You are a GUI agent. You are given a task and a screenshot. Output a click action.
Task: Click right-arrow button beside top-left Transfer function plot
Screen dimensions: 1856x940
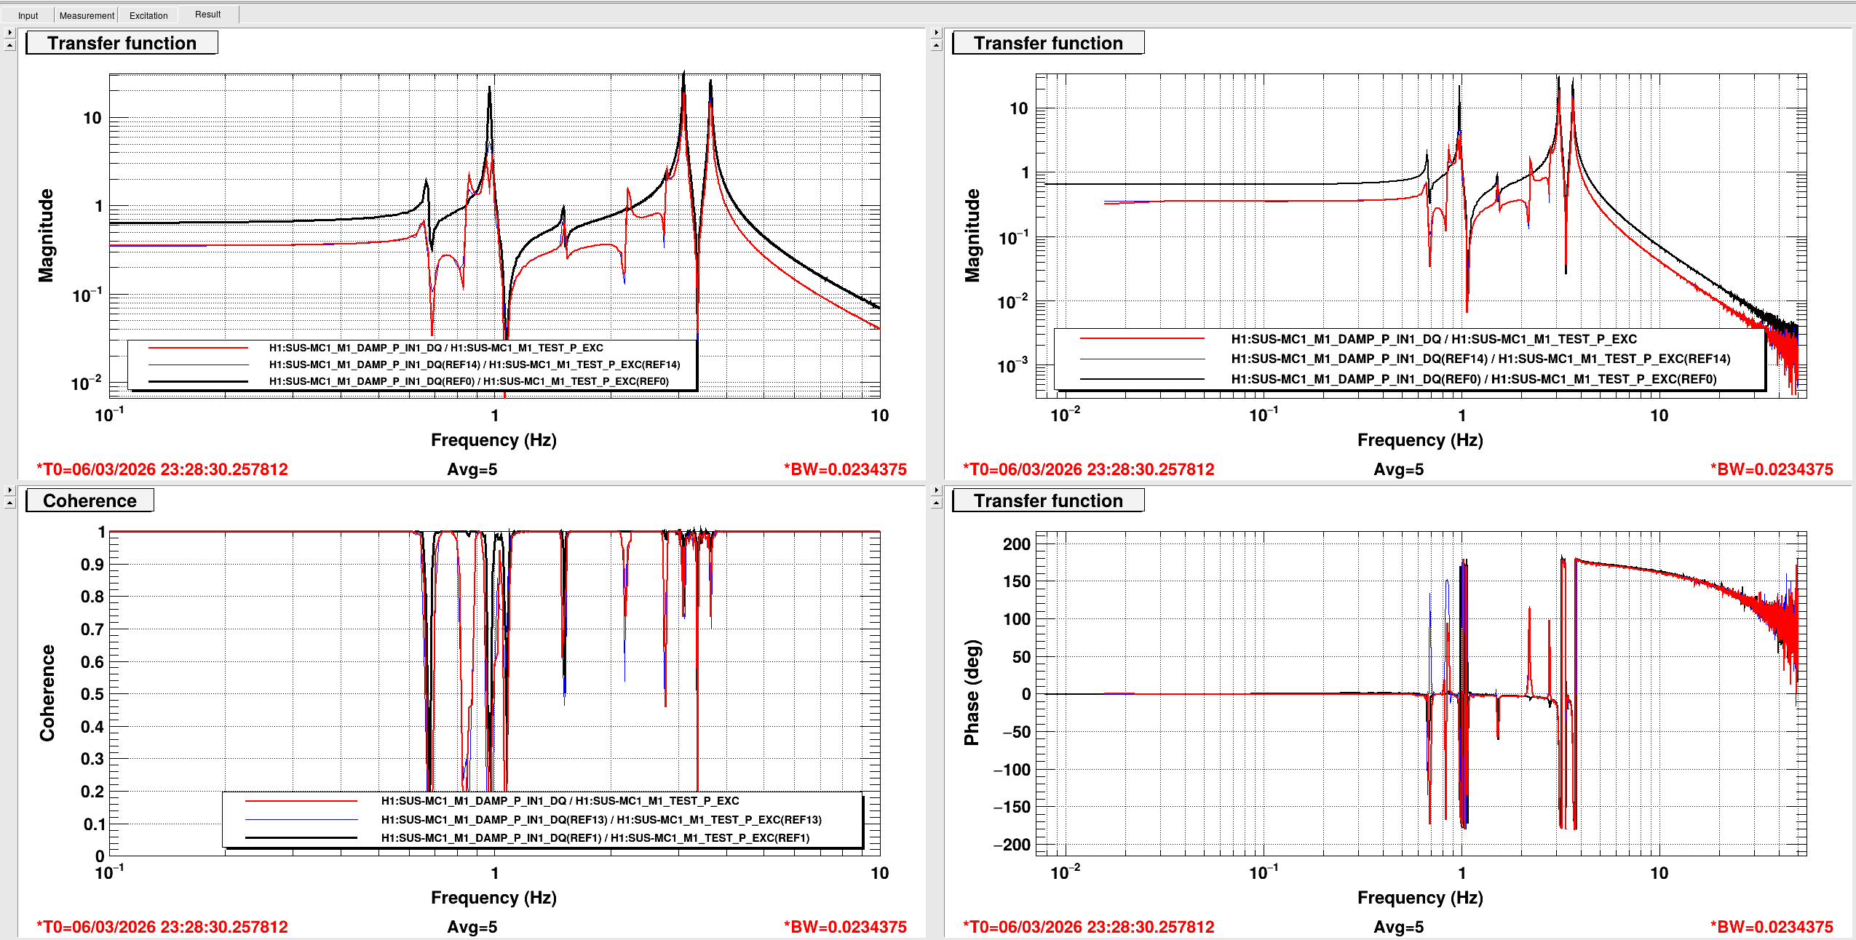9,33
